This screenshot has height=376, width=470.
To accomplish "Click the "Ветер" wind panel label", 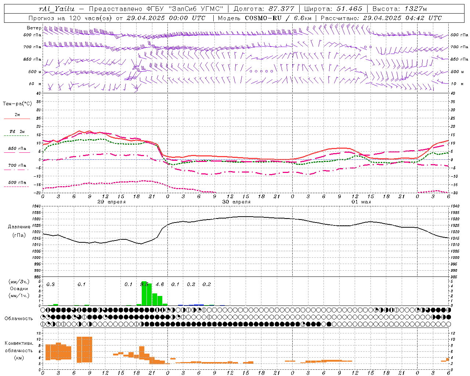I will click(34, 28).
